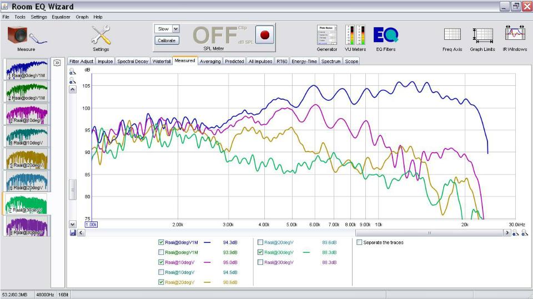Open the EQ Filters icon
533x299 pixels.
tap(385, 35)
